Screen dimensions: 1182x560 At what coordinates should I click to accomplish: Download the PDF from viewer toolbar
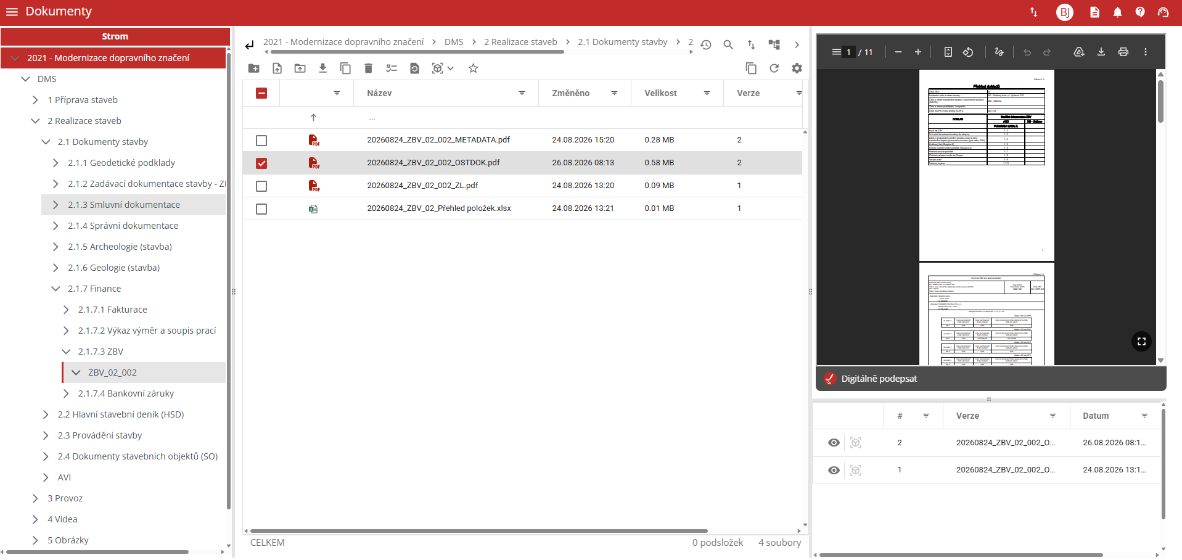tap(1101, 52)
